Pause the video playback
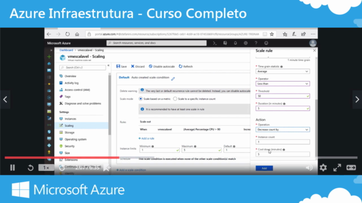362x203 pixels. click(x=12, y=167)
